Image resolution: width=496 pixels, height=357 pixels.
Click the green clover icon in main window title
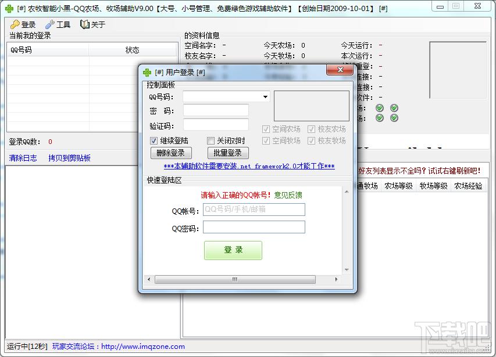tap(9, 8)
